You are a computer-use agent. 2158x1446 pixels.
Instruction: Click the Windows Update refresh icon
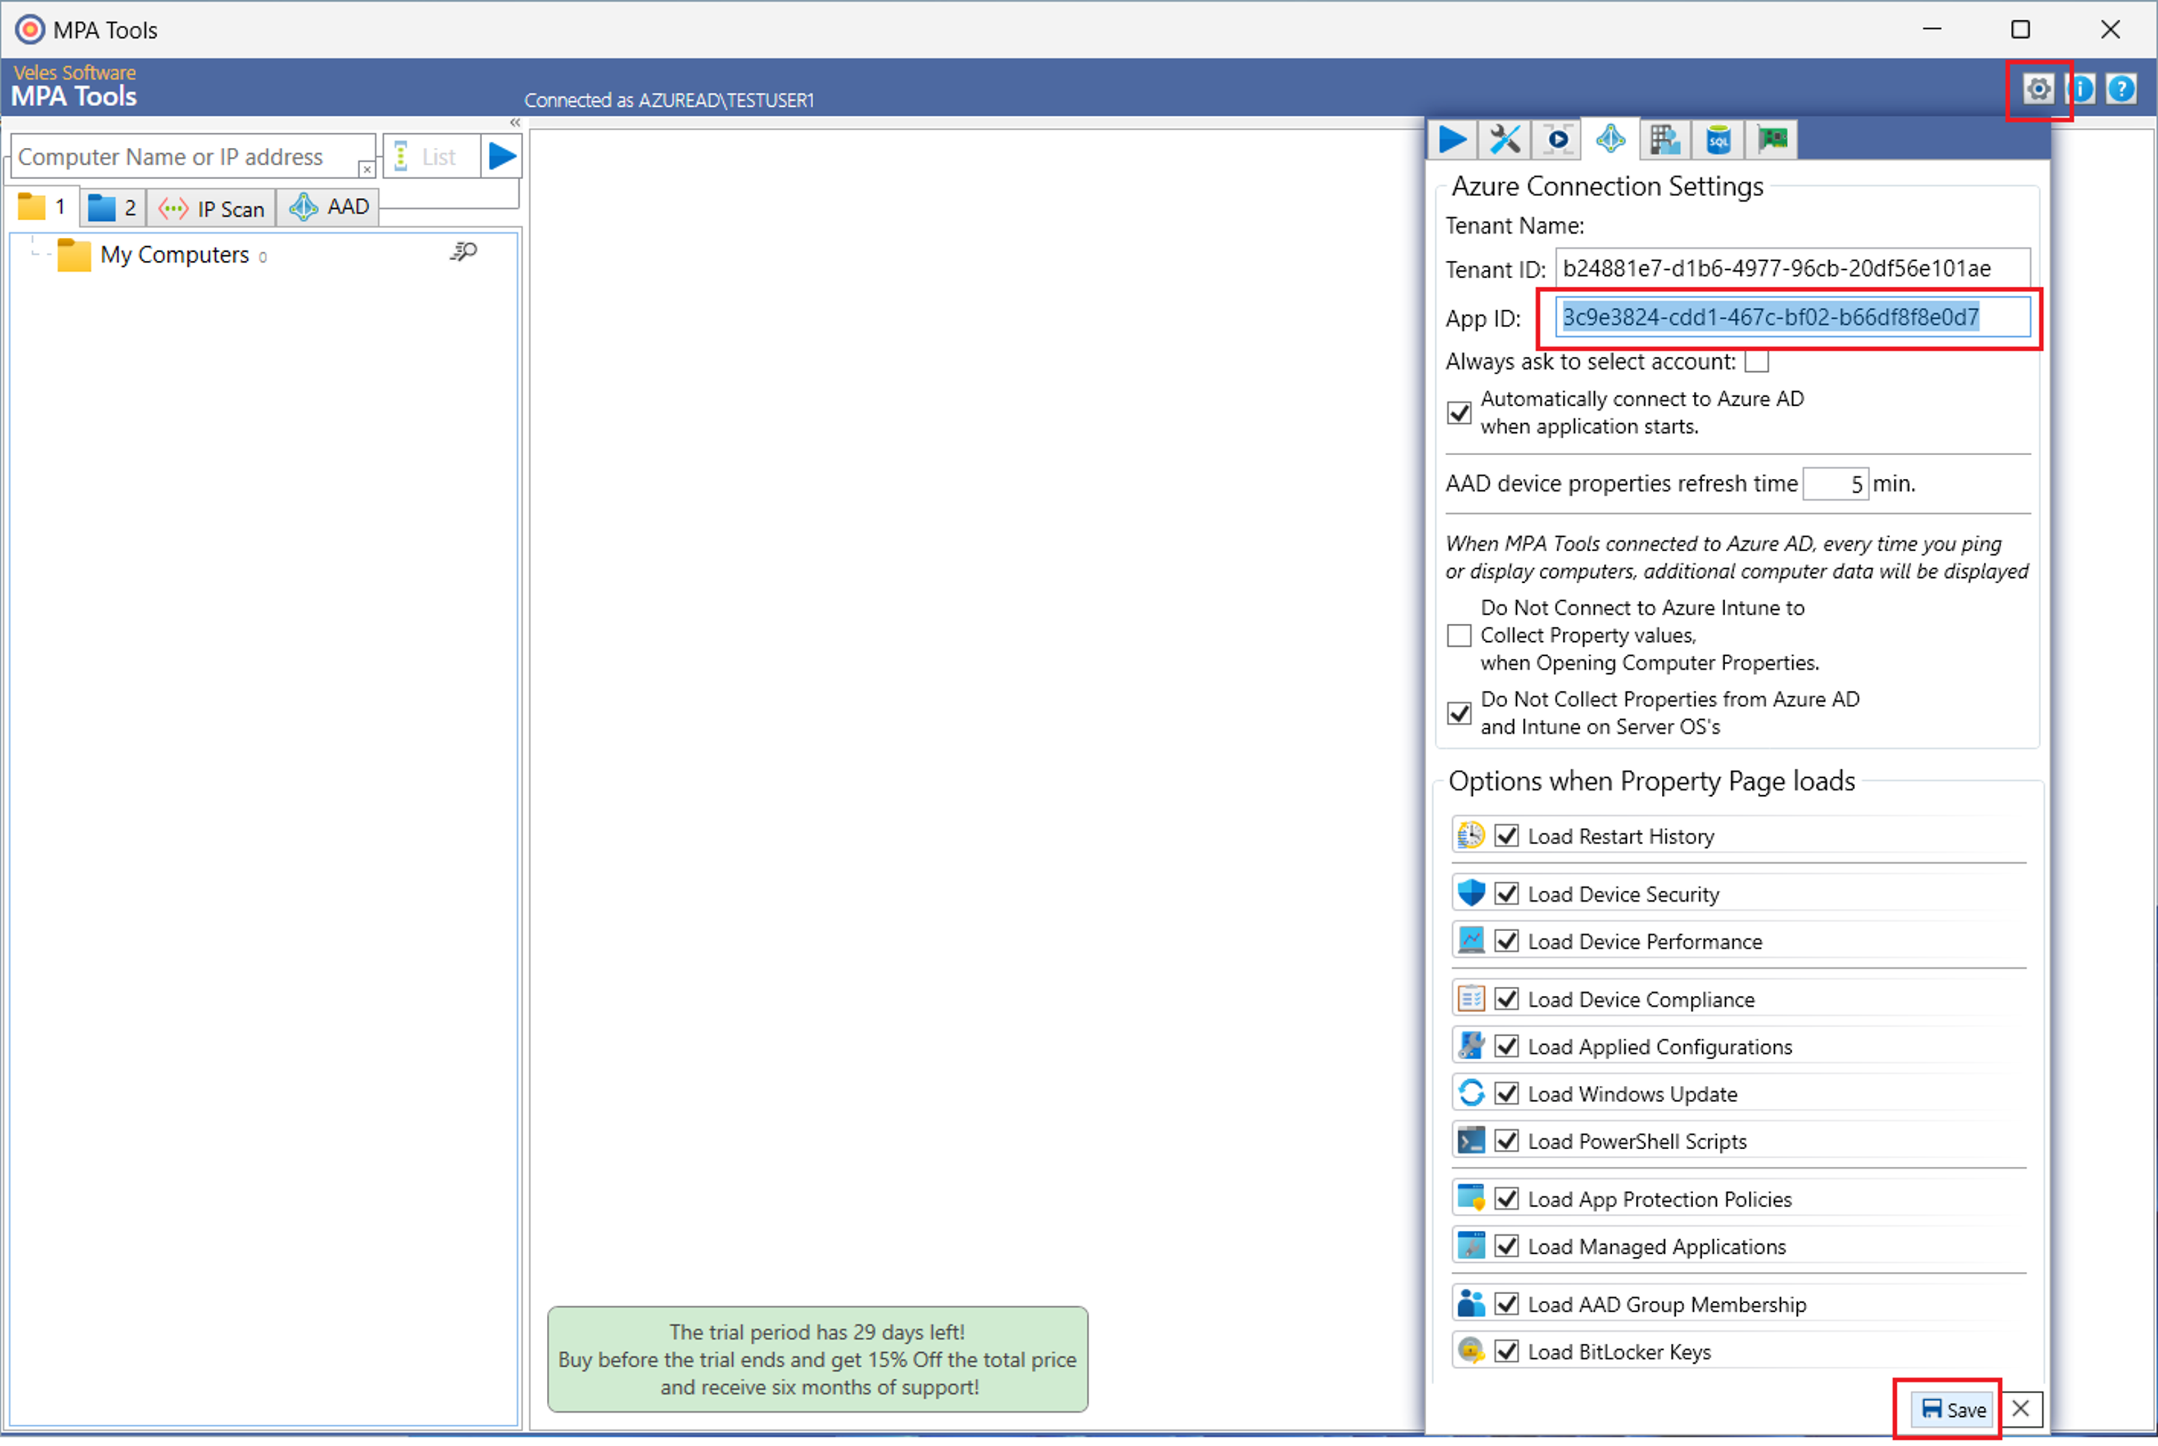[1471, 1093]
